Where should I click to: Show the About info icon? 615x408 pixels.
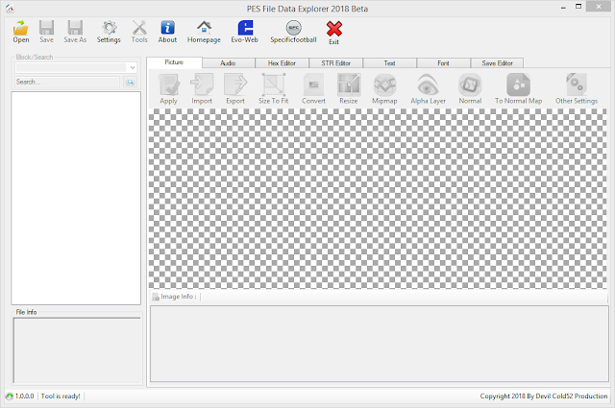coord(167,28)
